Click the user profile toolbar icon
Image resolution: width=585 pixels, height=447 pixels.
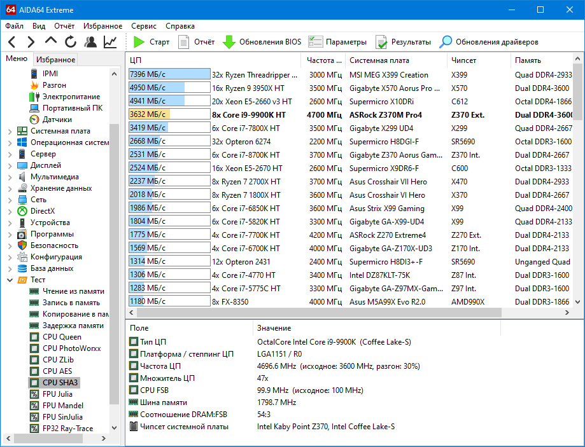(90, 42)
